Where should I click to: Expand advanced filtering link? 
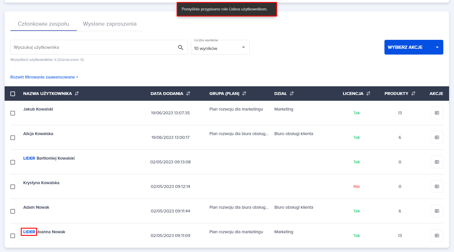tap(44, 77)
